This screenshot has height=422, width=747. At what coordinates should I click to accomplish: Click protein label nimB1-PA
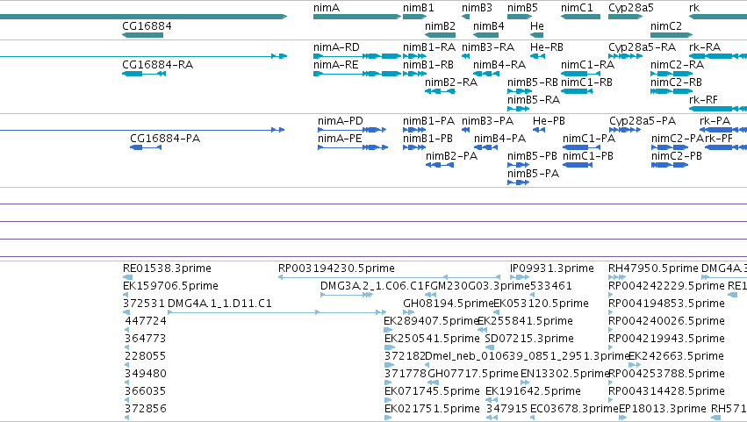[x=428, y=121]
